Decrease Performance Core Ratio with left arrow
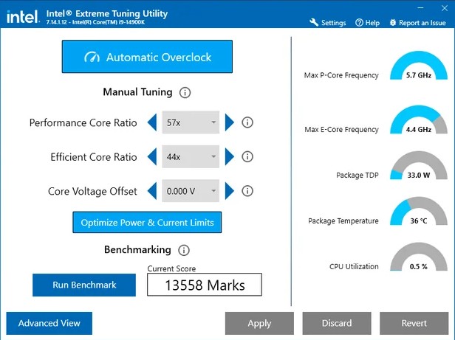455x340 pixels. point(152,122)
